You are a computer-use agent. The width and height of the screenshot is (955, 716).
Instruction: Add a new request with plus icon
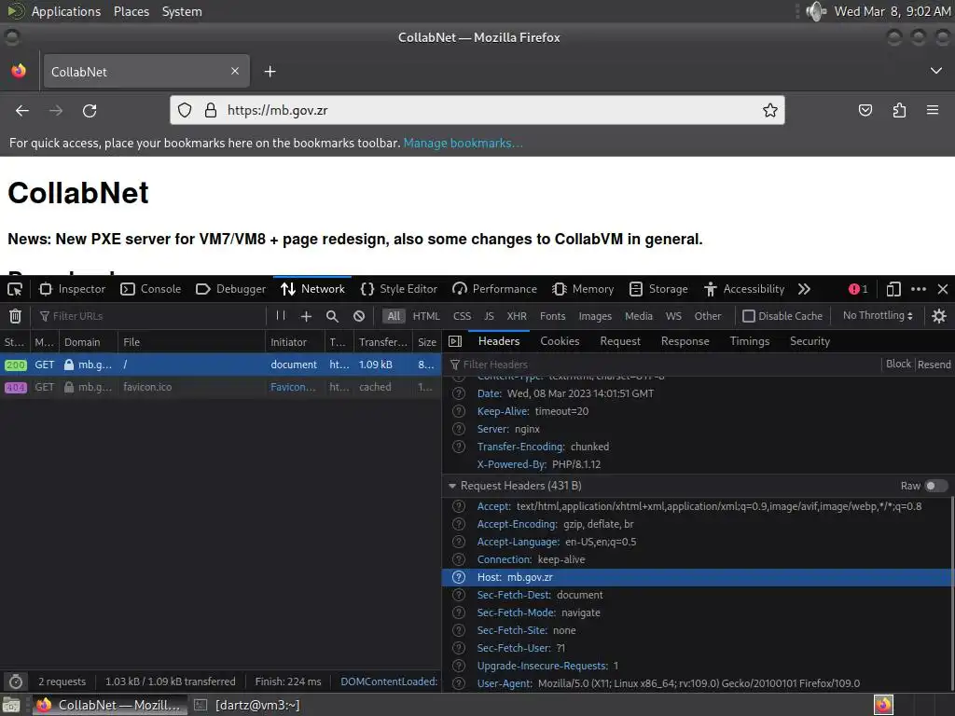306,316
